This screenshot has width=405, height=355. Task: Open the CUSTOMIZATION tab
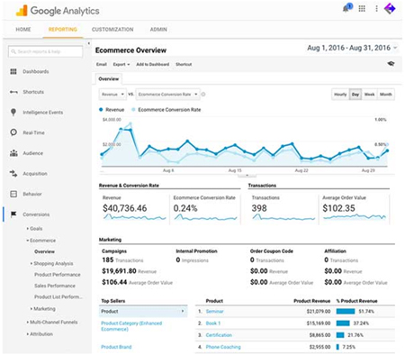112,30
